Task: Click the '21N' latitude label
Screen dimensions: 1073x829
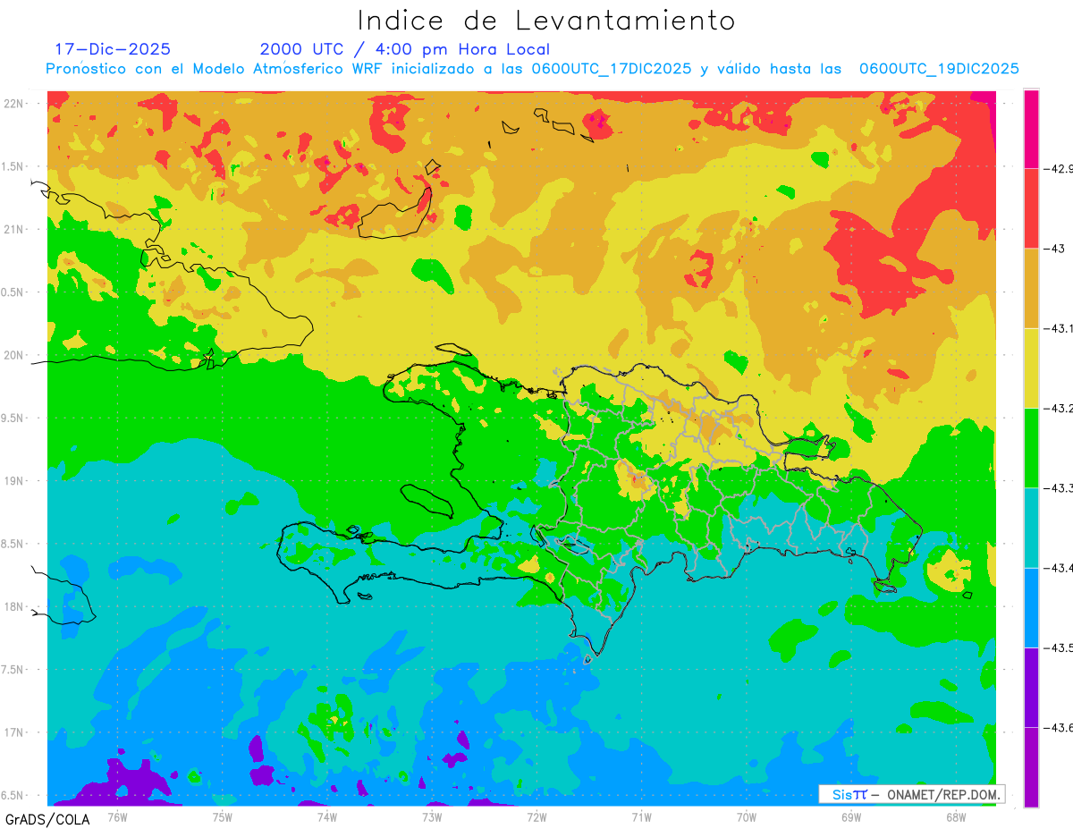Action: [15, 229]
